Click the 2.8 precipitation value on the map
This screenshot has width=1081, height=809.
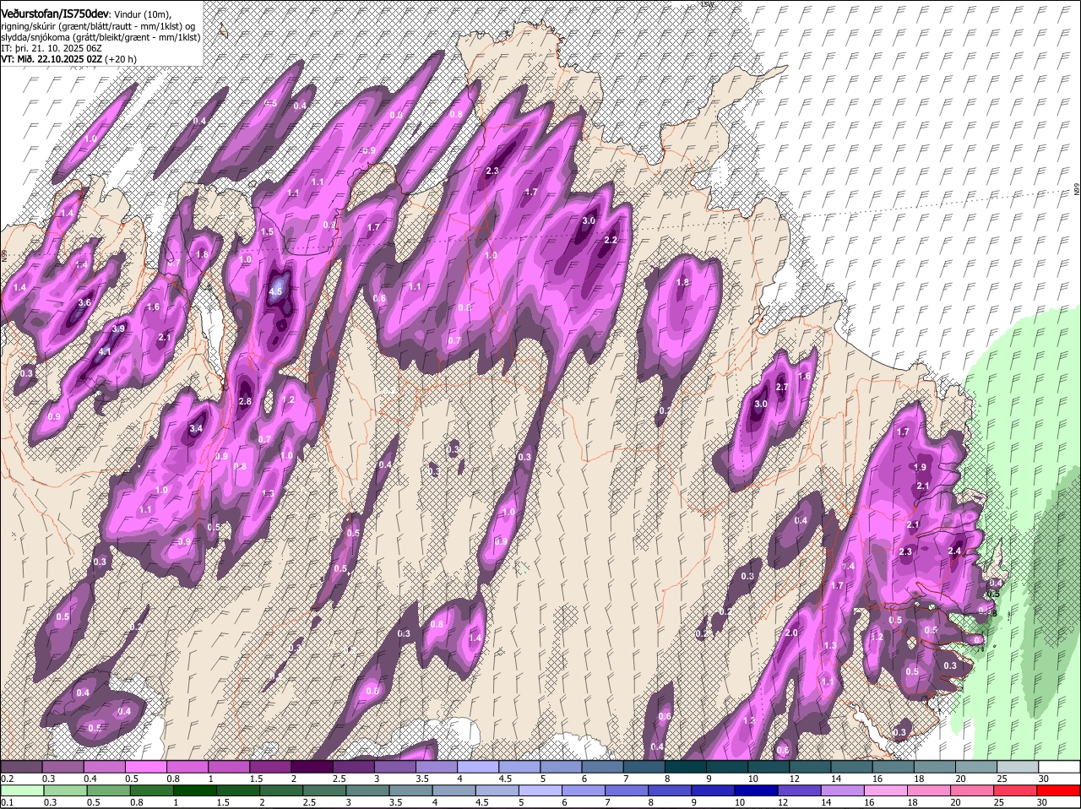(245, 401)
